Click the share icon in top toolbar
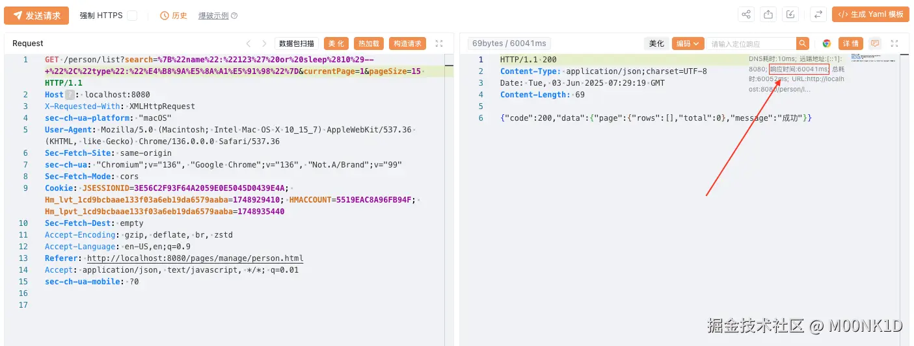 [746, 15]
